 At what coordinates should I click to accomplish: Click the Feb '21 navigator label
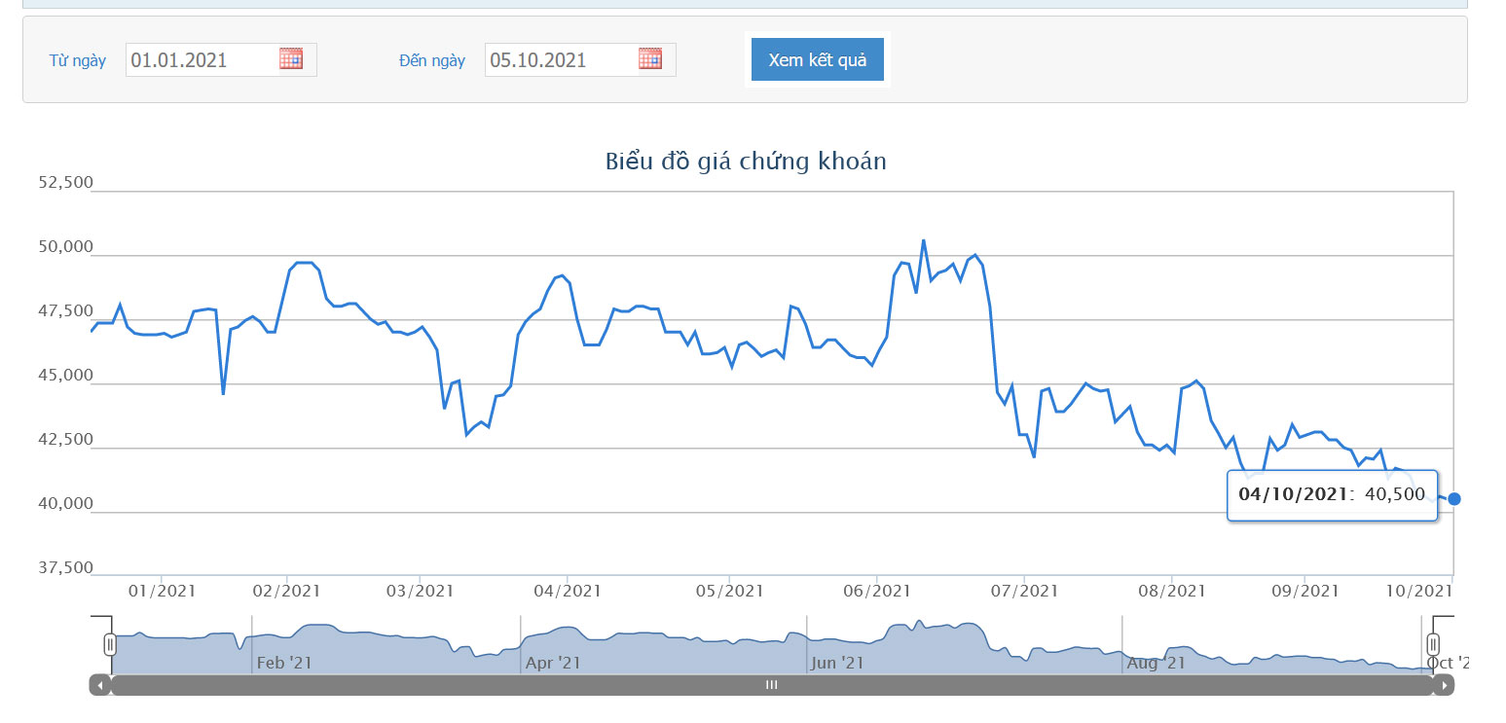point(284,663)
